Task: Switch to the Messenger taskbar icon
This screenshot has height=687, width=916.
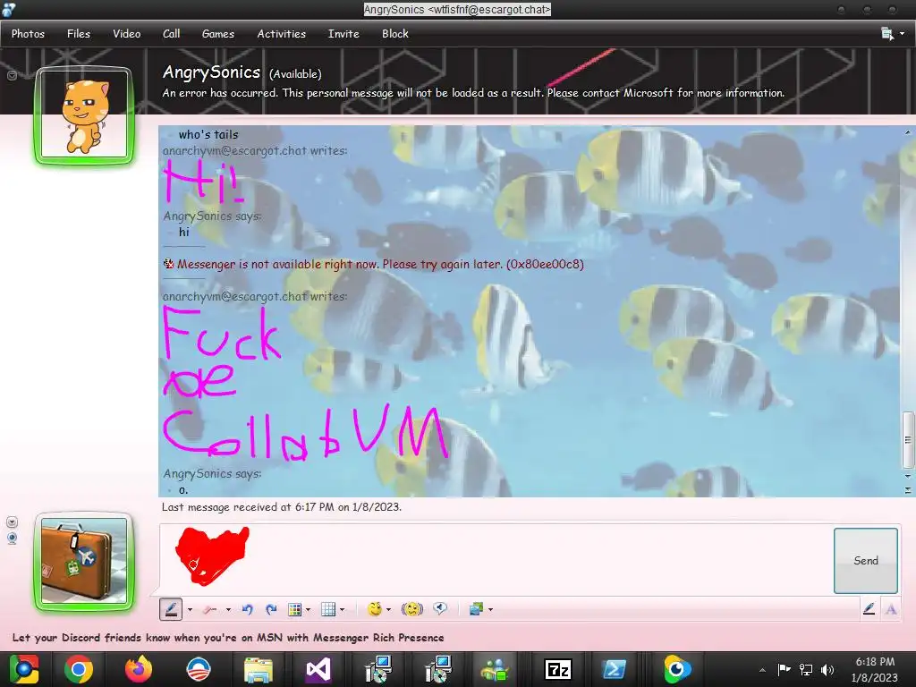Action: (x=495, y=669)
